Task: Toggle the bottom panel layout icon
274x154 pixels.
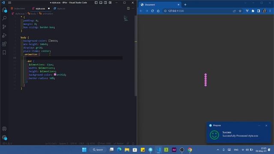Action: (101, 3)
